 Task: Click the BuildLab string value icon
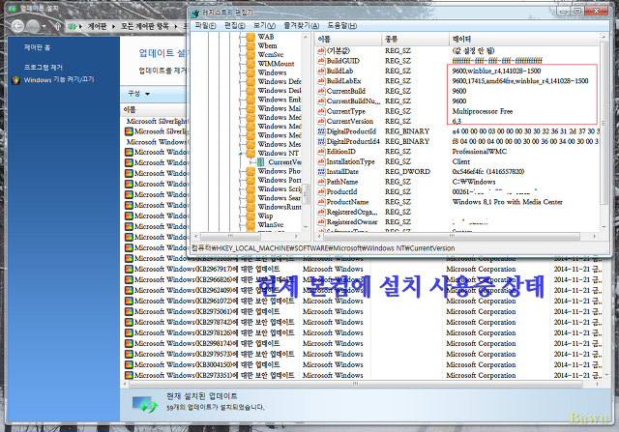point(321,71)
